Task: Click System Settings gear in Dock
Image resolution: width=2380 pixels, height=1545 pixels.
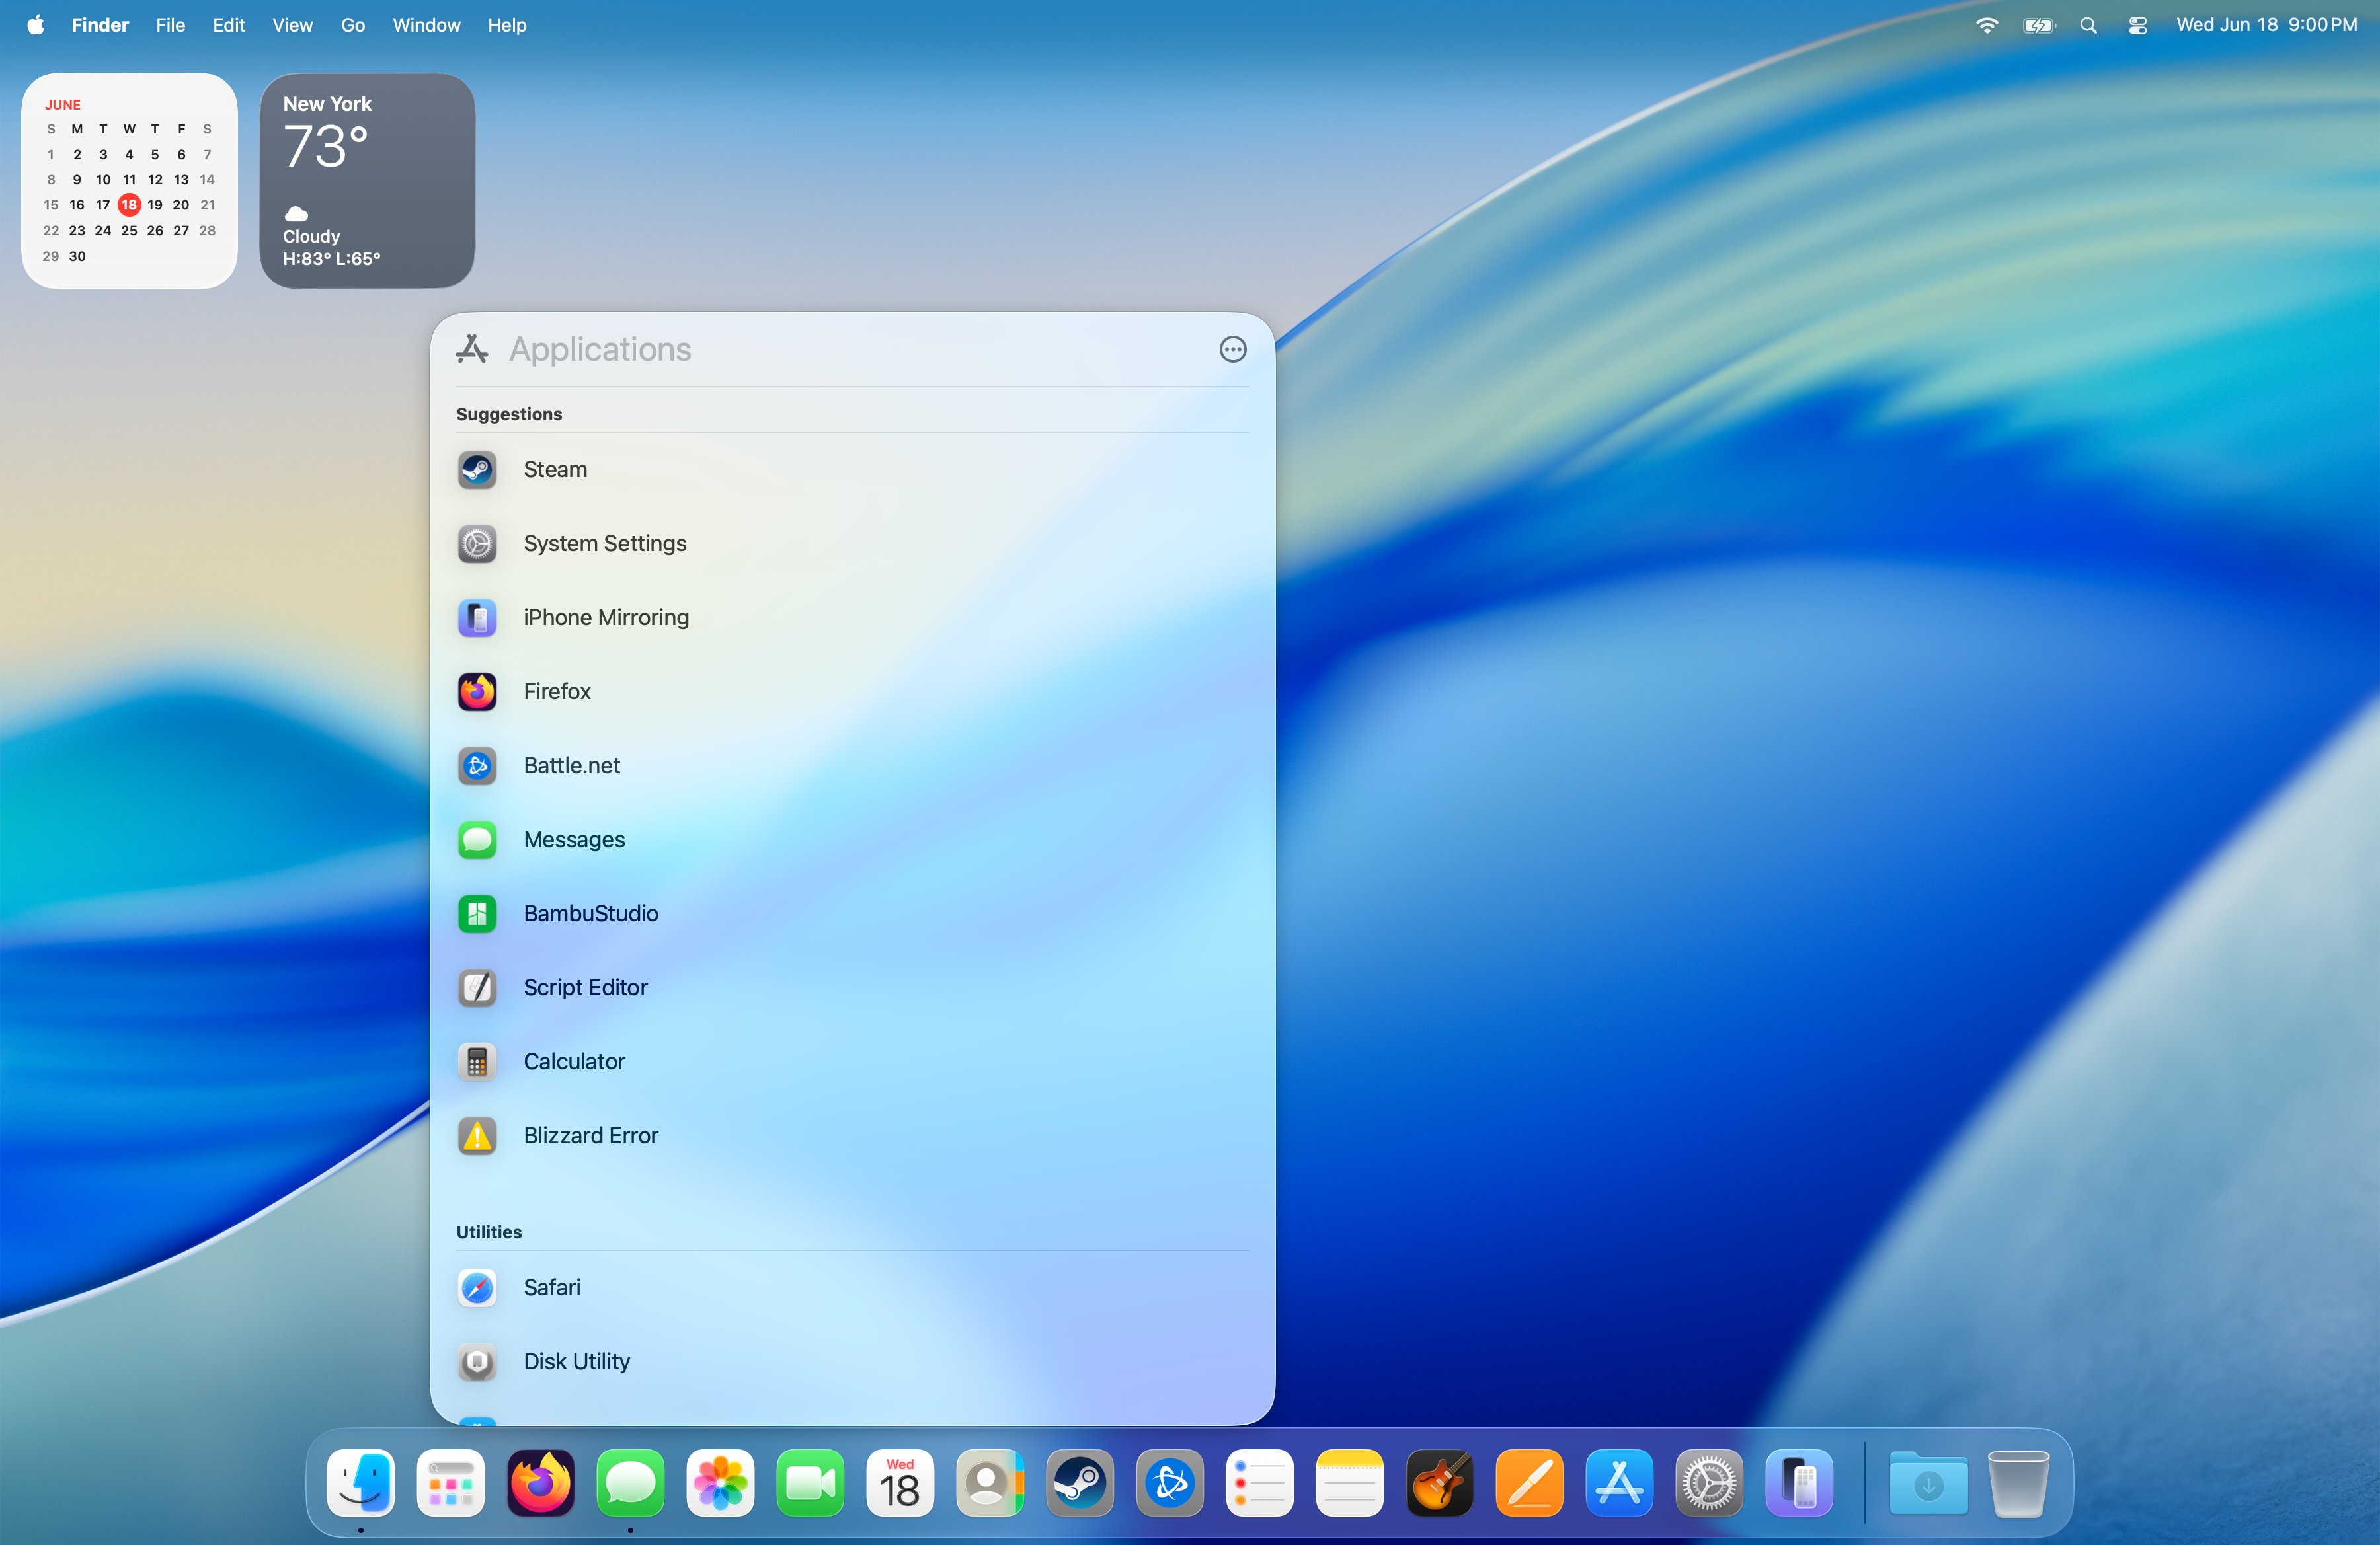Action: pyautogui.click(x=1710, y=1482)
